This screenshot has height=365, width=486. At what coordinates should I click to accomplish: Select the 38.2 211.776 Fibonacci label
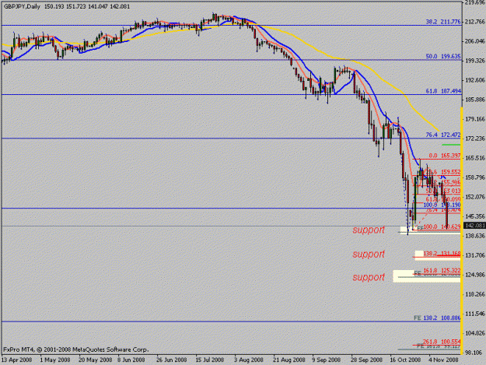click(443, 22)
